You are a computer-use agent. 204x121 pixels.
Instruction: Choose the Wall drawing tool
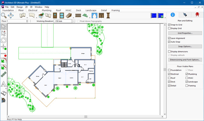coord(22,16)
